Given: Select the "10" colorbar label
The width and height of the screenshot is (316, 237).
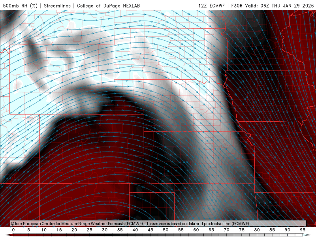Looking at the screenshot, I should 44,230.
